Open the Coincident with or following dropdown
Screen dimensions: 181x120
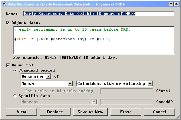coord(114,84)
